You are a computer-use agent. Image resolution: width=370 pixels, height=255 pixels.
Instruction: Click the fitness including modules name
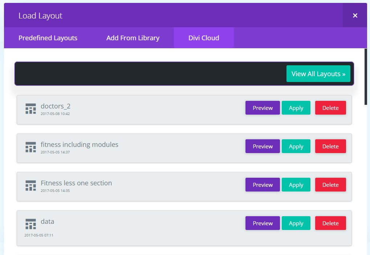[x=79, y=144]
